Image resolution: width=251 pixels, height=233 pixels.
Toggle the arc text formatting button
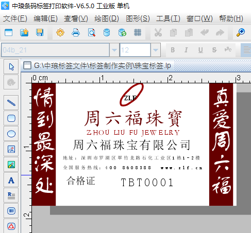click(228, 50)
